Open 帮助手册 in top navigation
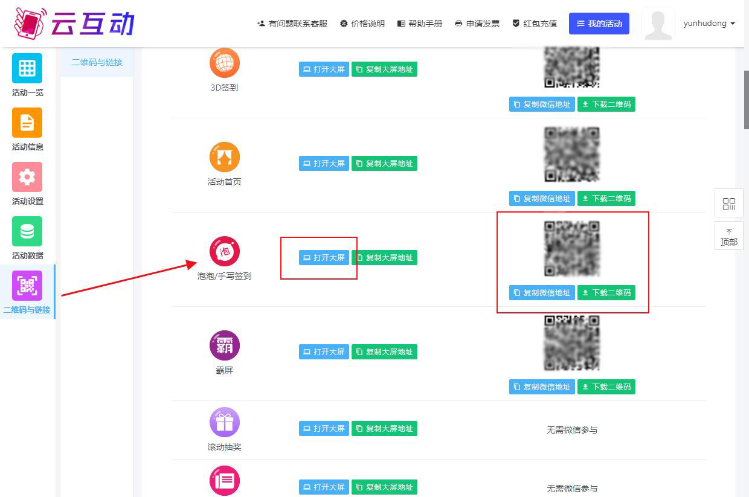 pyautogui.click(x=420, y=24)
